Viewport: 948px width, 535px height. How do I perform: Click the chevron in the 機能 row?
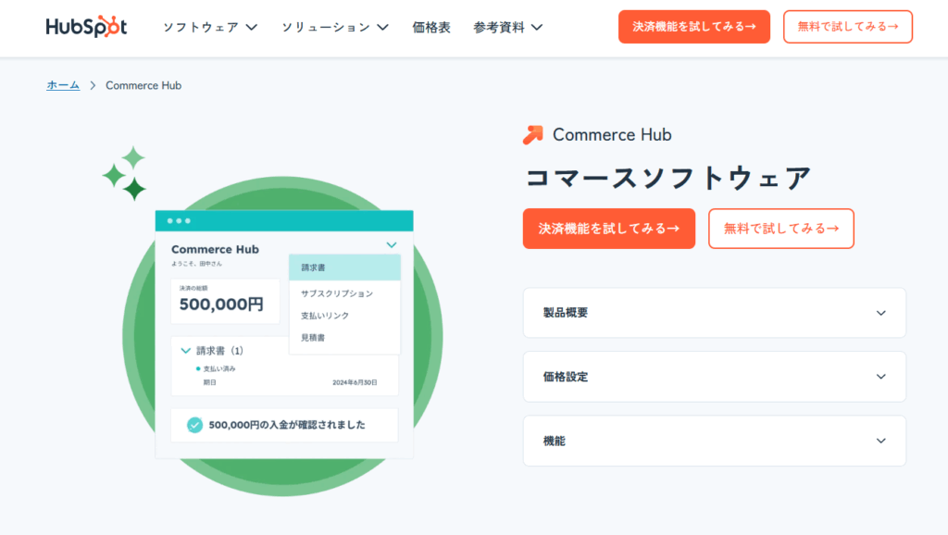point(881,441)
